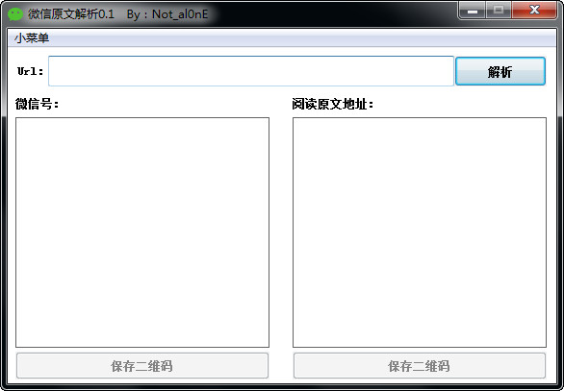Screen dimensions: 564x391
Task: Click the window's bottom border edge
Action: pos(282,387)
